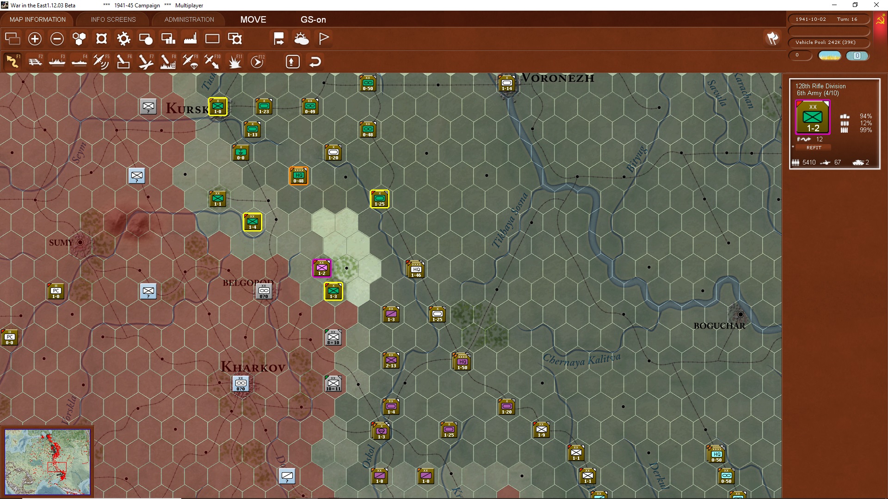The height and width of the screenshot is (499, 888).
Task: Open the INFO SCREENS tab
Action: click(x=113, y=19)
